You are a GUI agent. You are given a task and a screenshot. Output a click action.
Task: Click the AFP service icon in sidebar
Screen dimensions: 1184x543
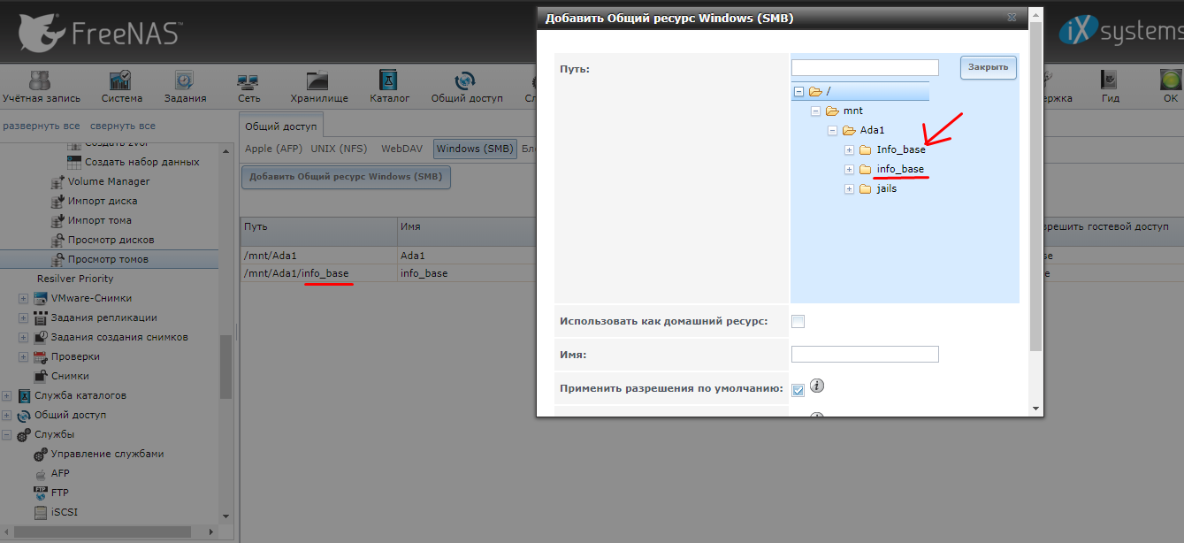click(x=41, y=473)
